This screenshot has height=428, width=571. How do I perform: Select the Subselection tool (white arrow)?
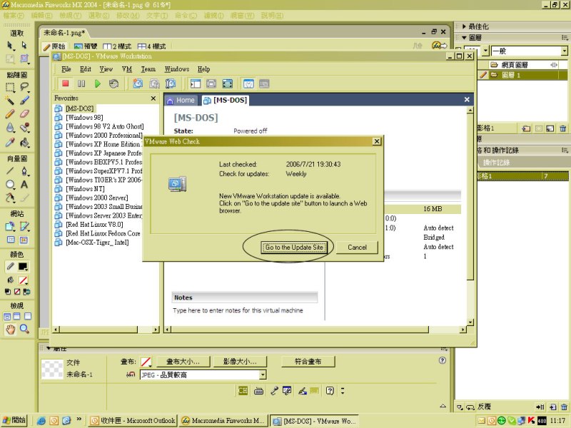(x=24, y=45)
